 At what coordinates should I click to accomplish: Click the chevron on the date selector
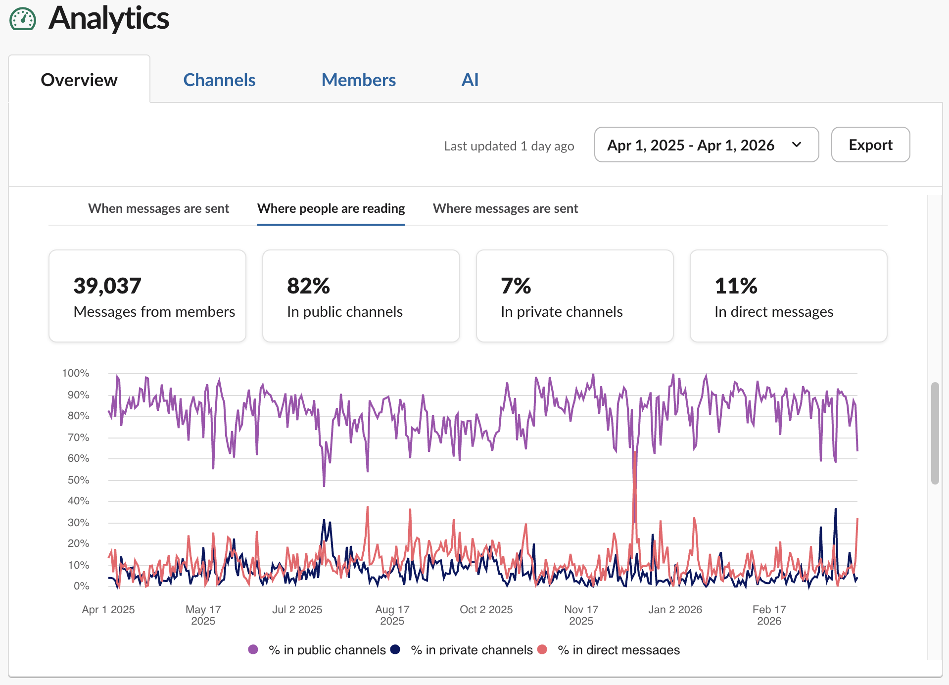click(797, 145)
